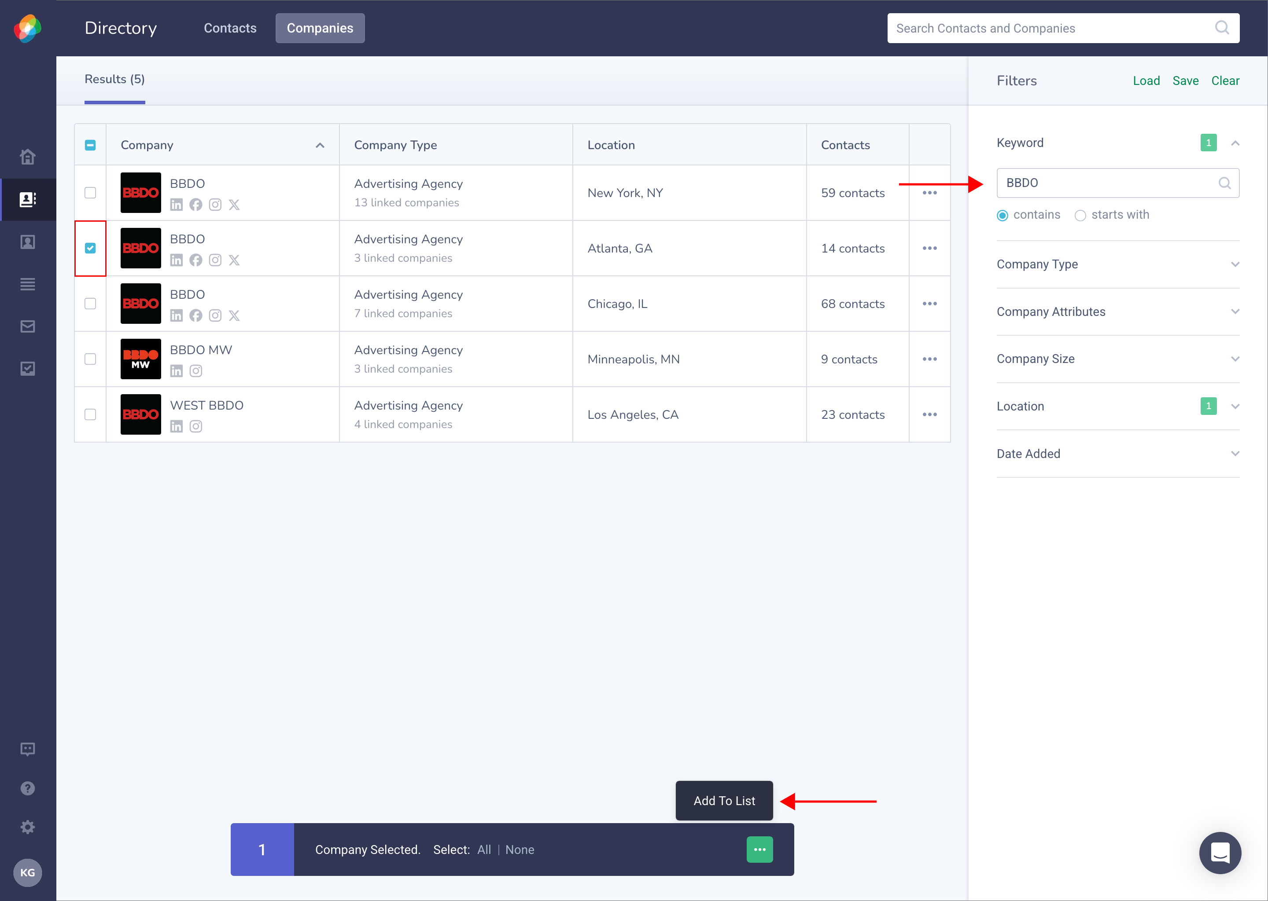Select the BBDO New York row checkbox
The image size is (1268, 901).
[90, 193]
